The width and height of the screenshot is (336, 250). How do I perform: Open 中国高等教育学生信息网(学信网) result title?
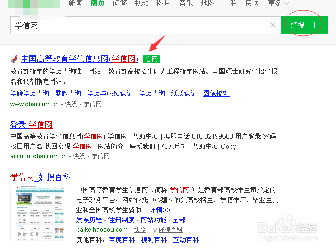coord(79,59)
